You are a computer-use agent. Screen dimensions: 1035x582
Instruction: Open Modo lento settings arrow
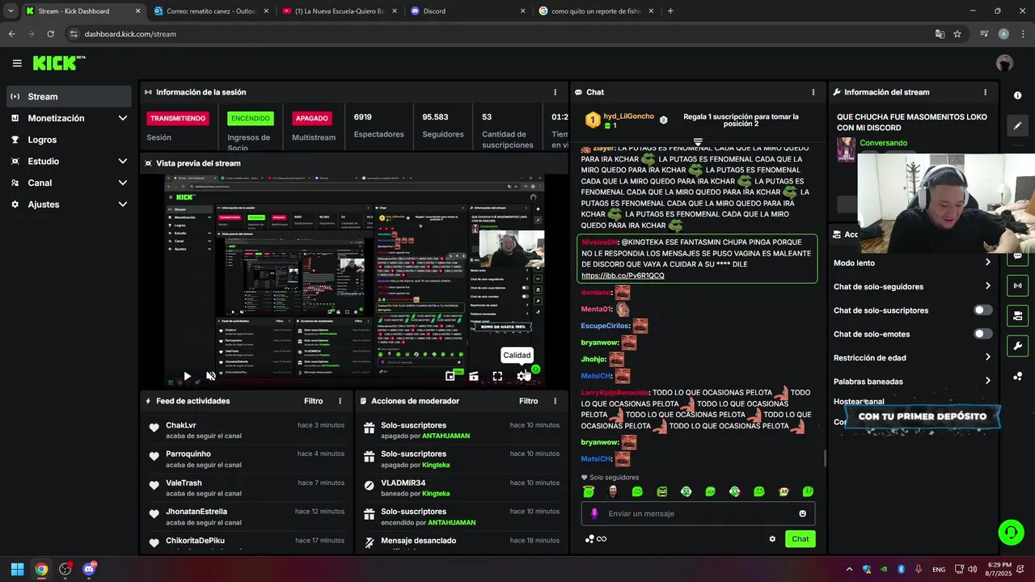[987, 263]
